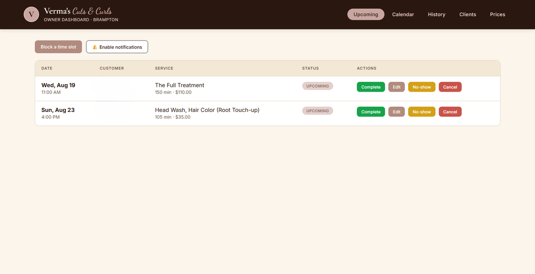535x274 pixels.
Task: Click the V logo avatar circle
Action: [31, 15]
